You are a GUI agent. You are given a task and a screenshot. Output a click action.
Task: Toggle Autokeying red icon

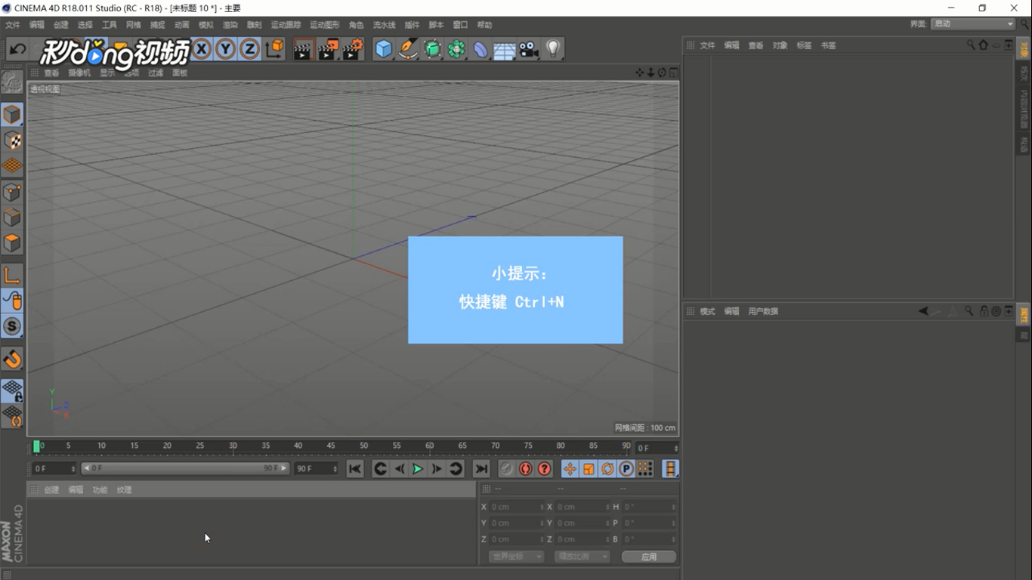pos(526,469)
